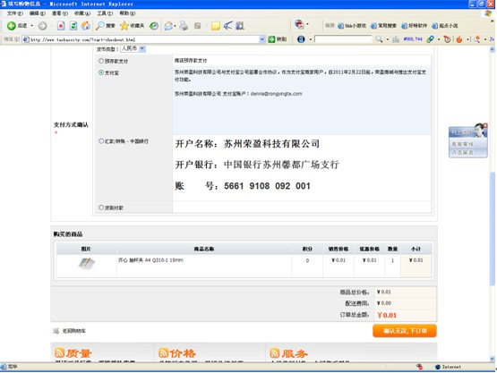Click the product name link in table
497x373 pixels.
click(x=150, y=260)
